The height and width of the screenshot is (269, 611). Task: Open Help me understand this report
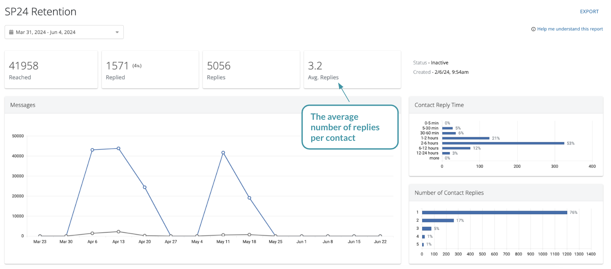[x=570, y=29]
